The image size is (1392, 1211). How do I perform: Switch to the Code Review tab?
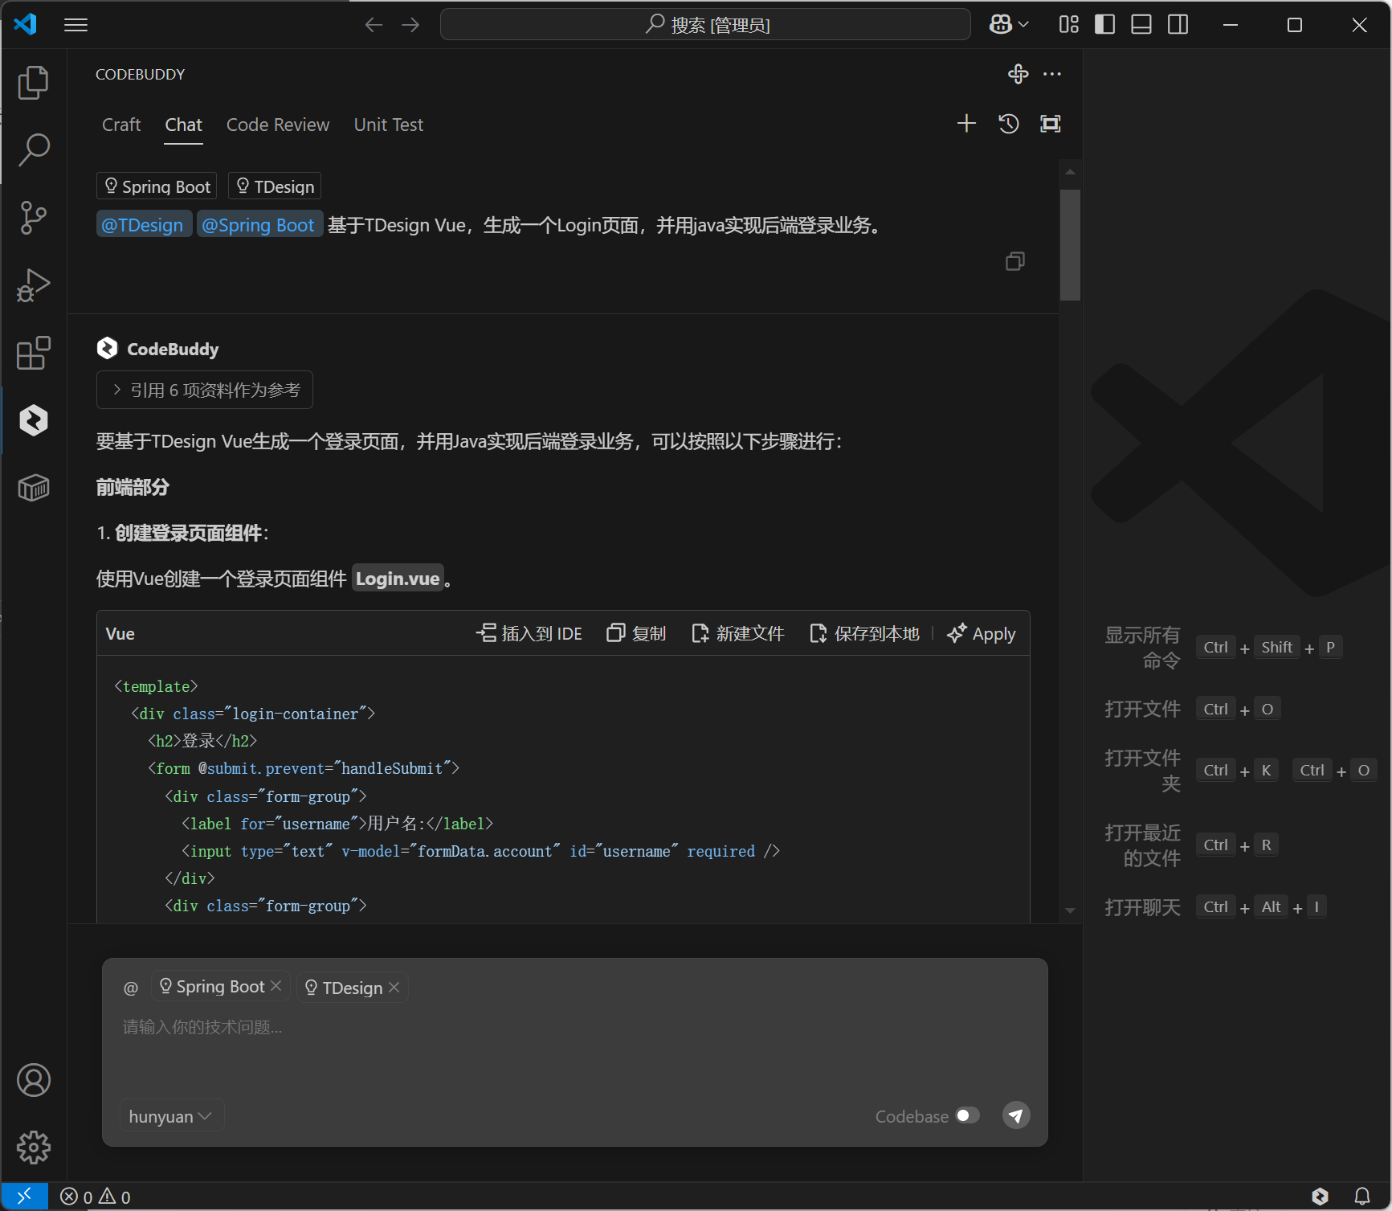278,125
